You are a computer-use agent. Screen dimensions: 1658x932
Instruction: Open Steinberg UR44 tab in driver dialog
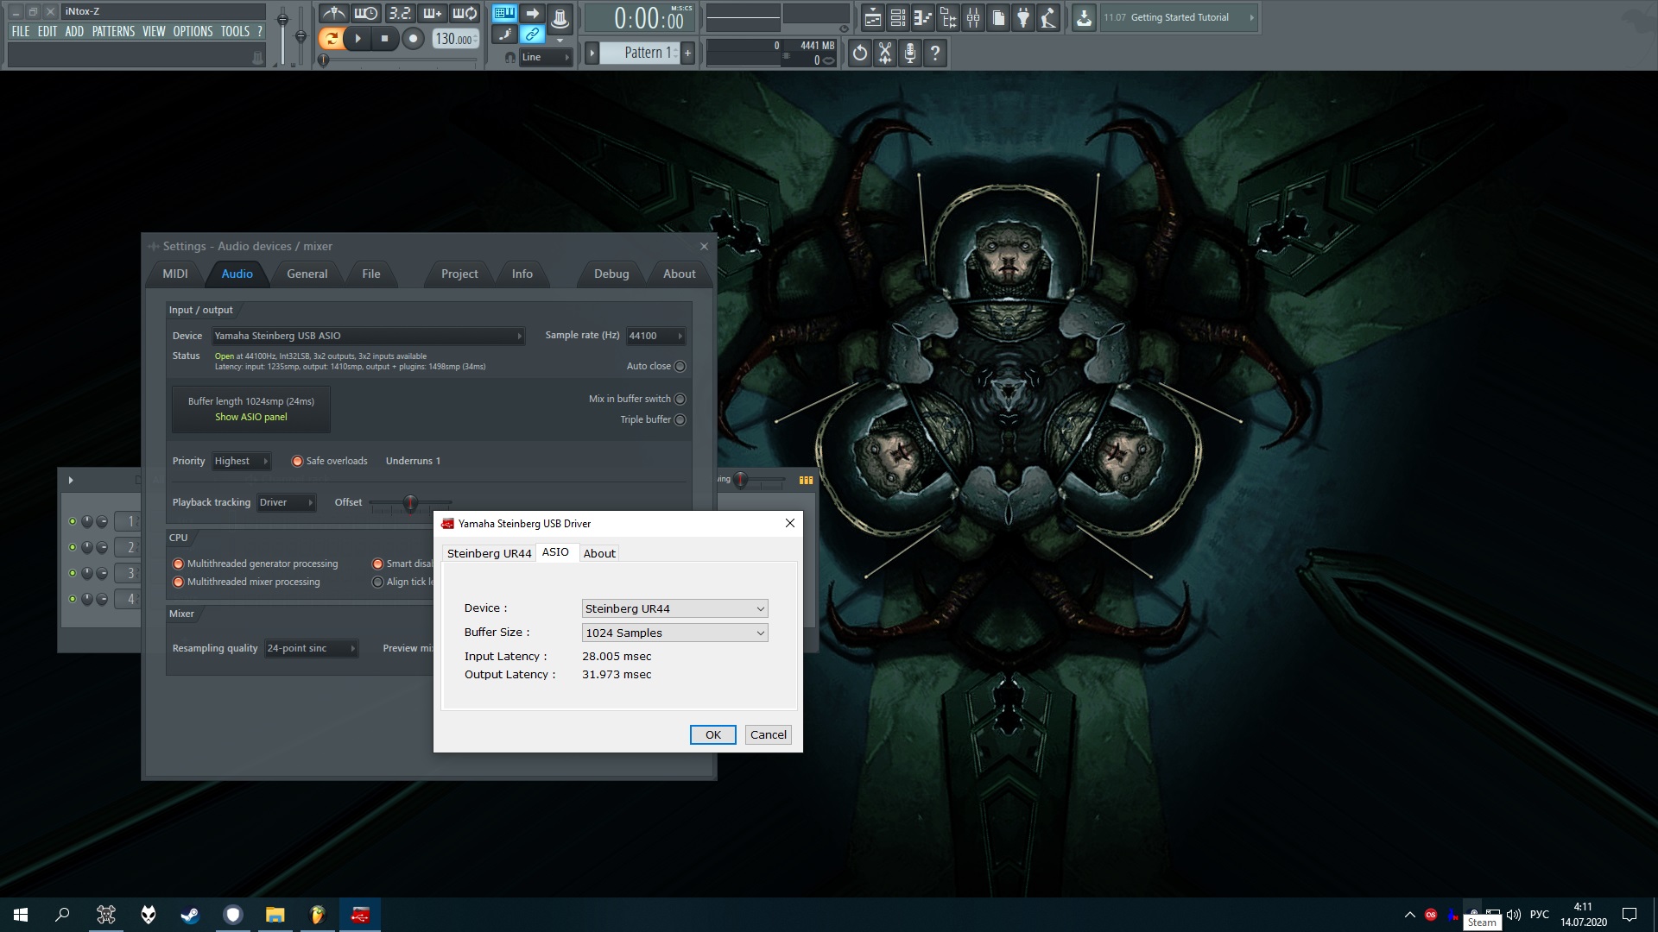tap(489, 553)
